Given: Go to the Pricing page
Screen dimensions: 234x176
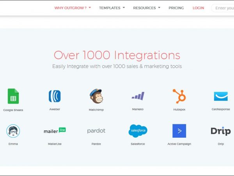Looking at the screenshot, I should (x=176, y=8).
